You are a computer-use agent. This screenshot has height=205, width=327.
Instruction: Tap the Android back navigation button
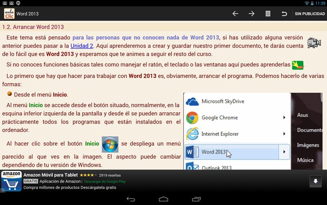[131, 199]
